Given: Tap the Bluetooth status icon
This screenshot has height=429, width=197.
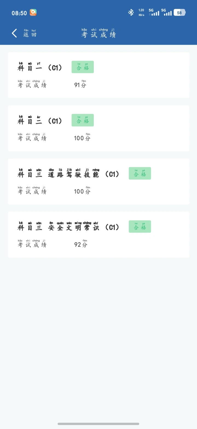Looking at the screenshot, I should click(131, 12).
